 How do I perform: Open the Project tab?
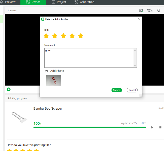point(59,2)
